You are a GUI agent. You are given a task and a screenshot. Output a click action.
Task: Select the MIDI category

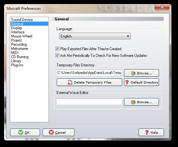pyautogui.click(x=29, y=53)
